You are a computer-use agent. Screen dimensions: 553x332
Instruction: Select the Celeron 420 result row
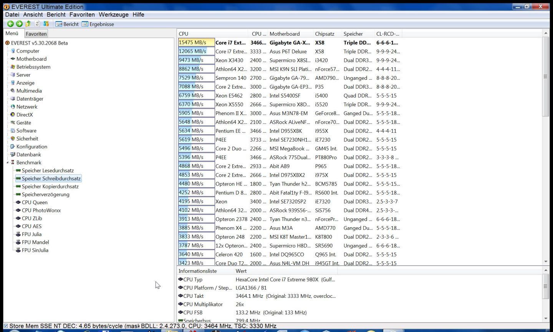pos(290,254)
